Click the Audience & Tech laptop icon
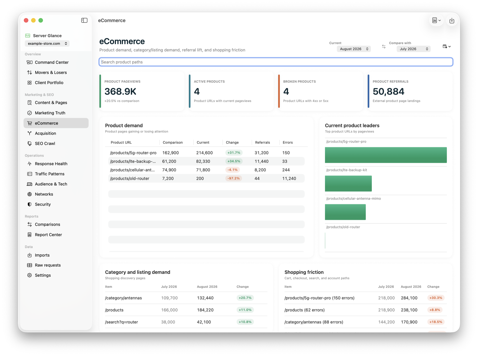 tap(29, 184)
